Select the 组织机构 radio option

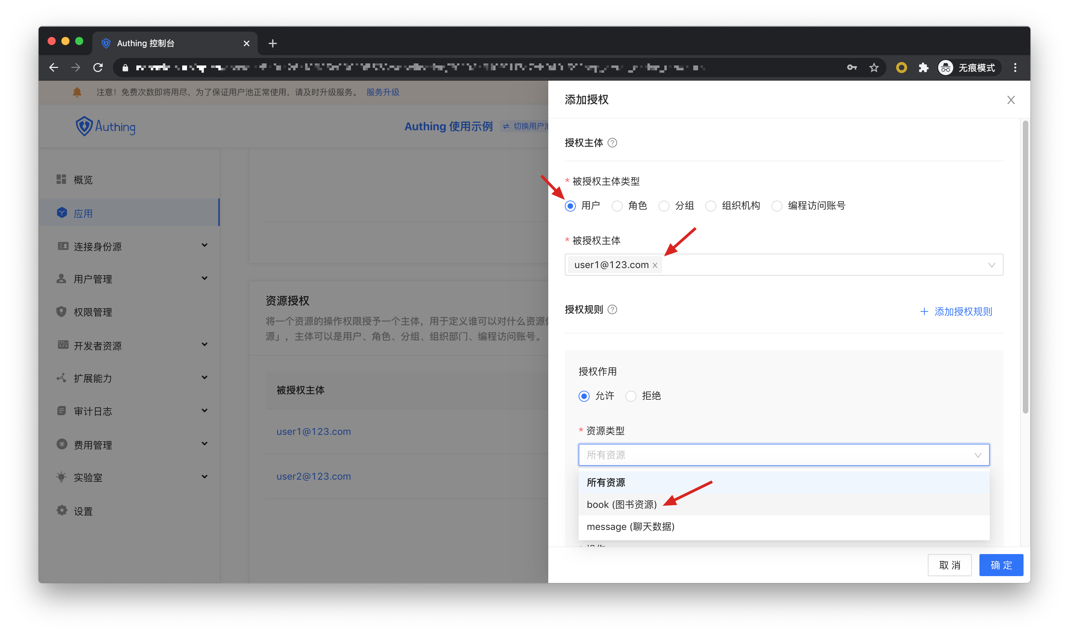[x=711, y=206]
